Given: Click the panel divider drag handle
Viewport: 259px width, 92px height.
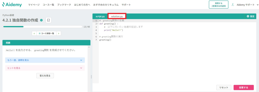Looking at the screenshot, I should pyautogui.click(x=91, y=77).
